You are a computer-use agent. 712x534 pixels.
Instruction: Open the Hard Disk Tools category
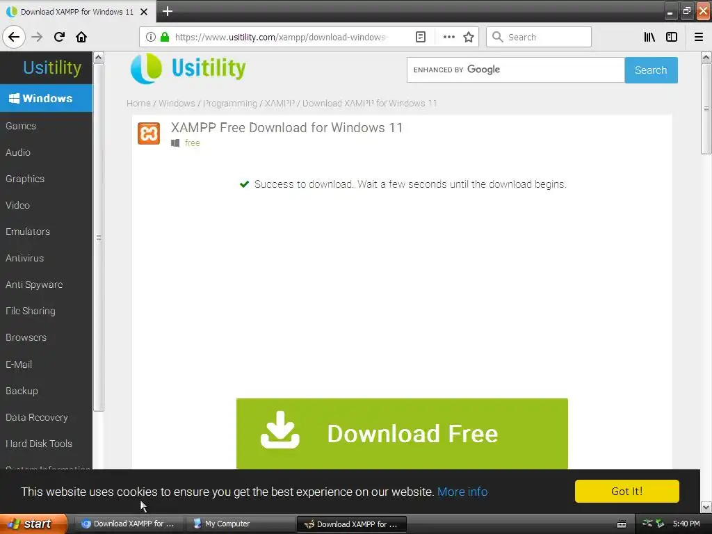39,444
